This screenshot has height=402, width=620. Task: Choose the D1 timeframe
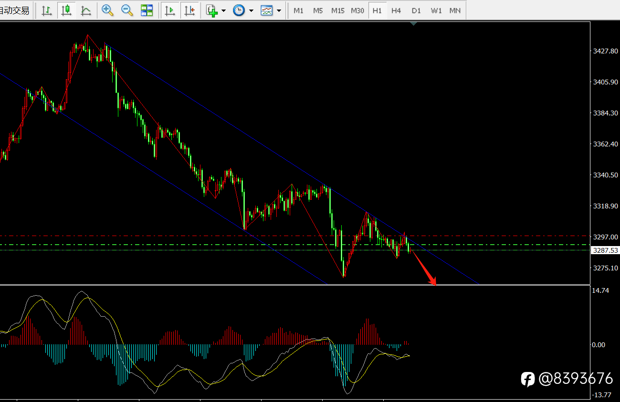416,10
